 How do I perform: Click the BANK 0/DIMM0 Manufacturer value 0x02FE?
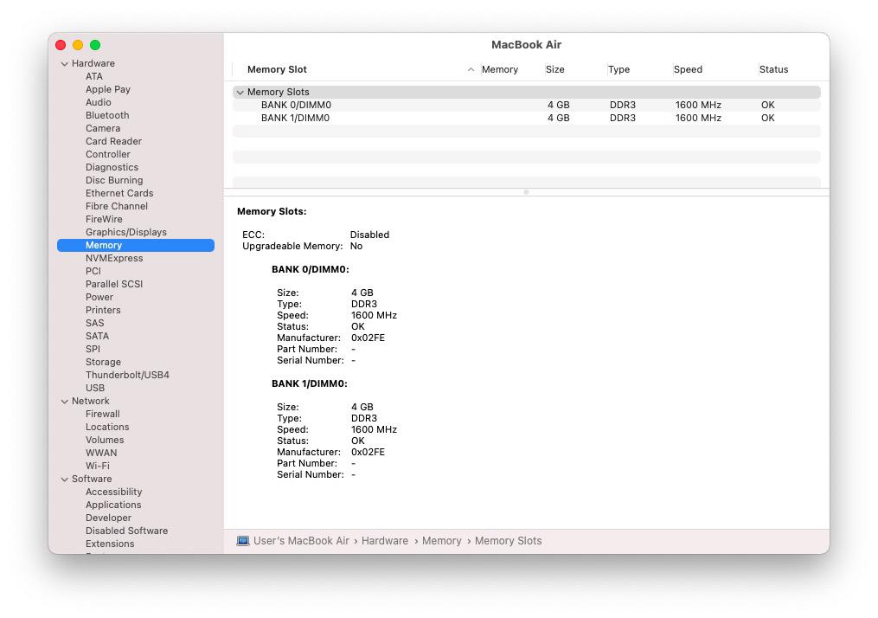(x=368, y=338)
